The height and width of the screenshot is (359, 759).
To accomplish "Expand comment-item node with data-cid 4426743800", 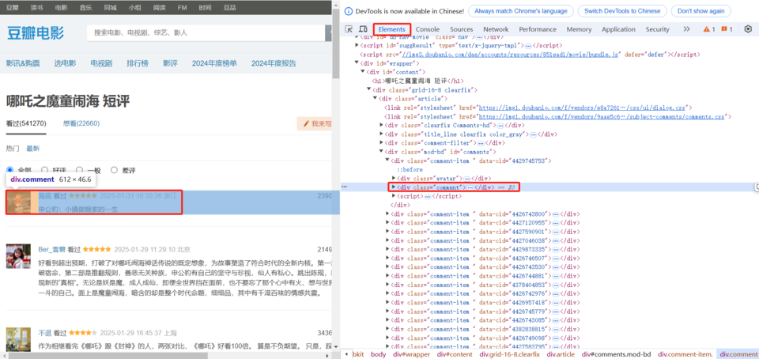I will tap(387, 214).
